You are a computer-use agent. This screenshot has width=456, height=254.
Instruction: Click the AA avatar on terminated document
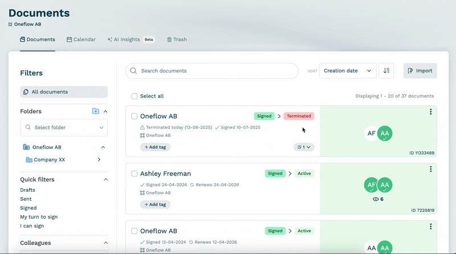coord(385,134)
